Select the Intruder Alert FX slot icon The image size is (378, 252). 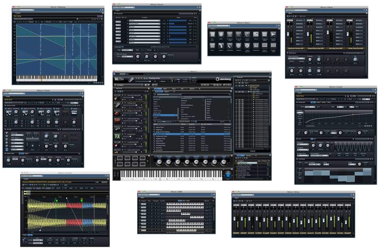pyautogui.click(x=117, y=137)
